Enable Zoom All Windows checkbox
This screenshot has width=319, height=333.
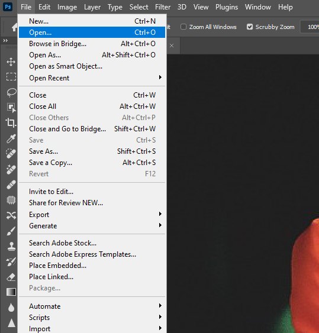183,27
